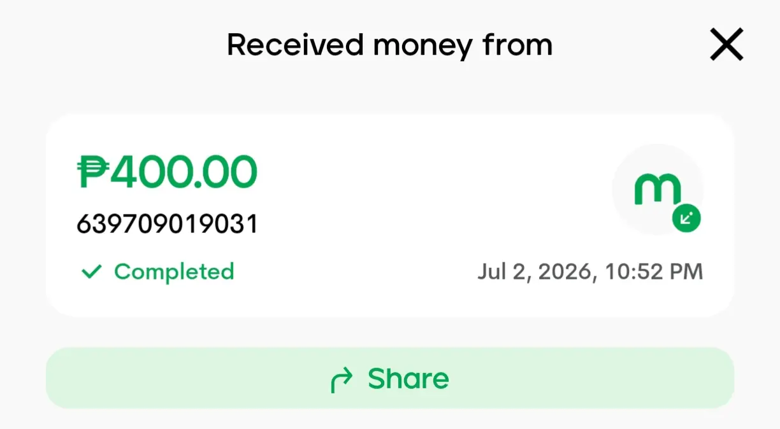Viewport: 780px width, 429px height.
Task: Click the grey circle around the Maya logo
Action: [x=657, y=190]
